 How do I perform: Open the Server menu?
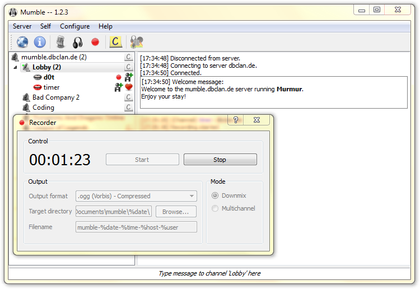pyautogui.click(x=22, y=26)
